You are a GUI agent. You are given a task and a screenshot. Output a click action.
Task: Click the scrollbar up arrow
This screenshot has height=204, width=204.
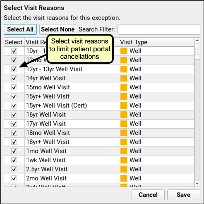point(197,41)
